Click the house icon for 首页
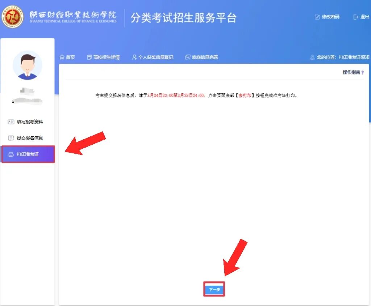This screenshot has width=371, height=306. (x=62, y=57)
